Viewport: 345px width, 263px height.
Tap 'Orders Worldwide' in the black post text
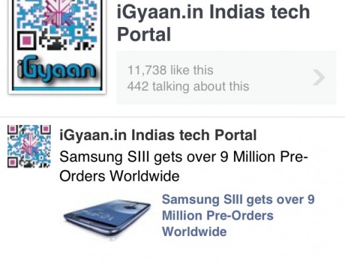coord(120,176)
